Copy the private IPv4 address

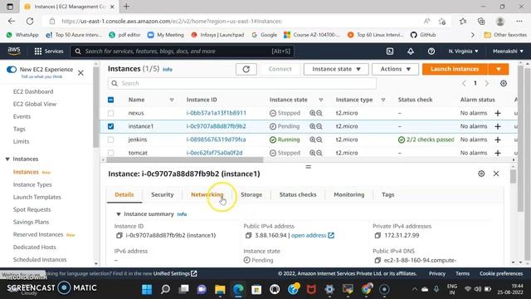point(378,235)
